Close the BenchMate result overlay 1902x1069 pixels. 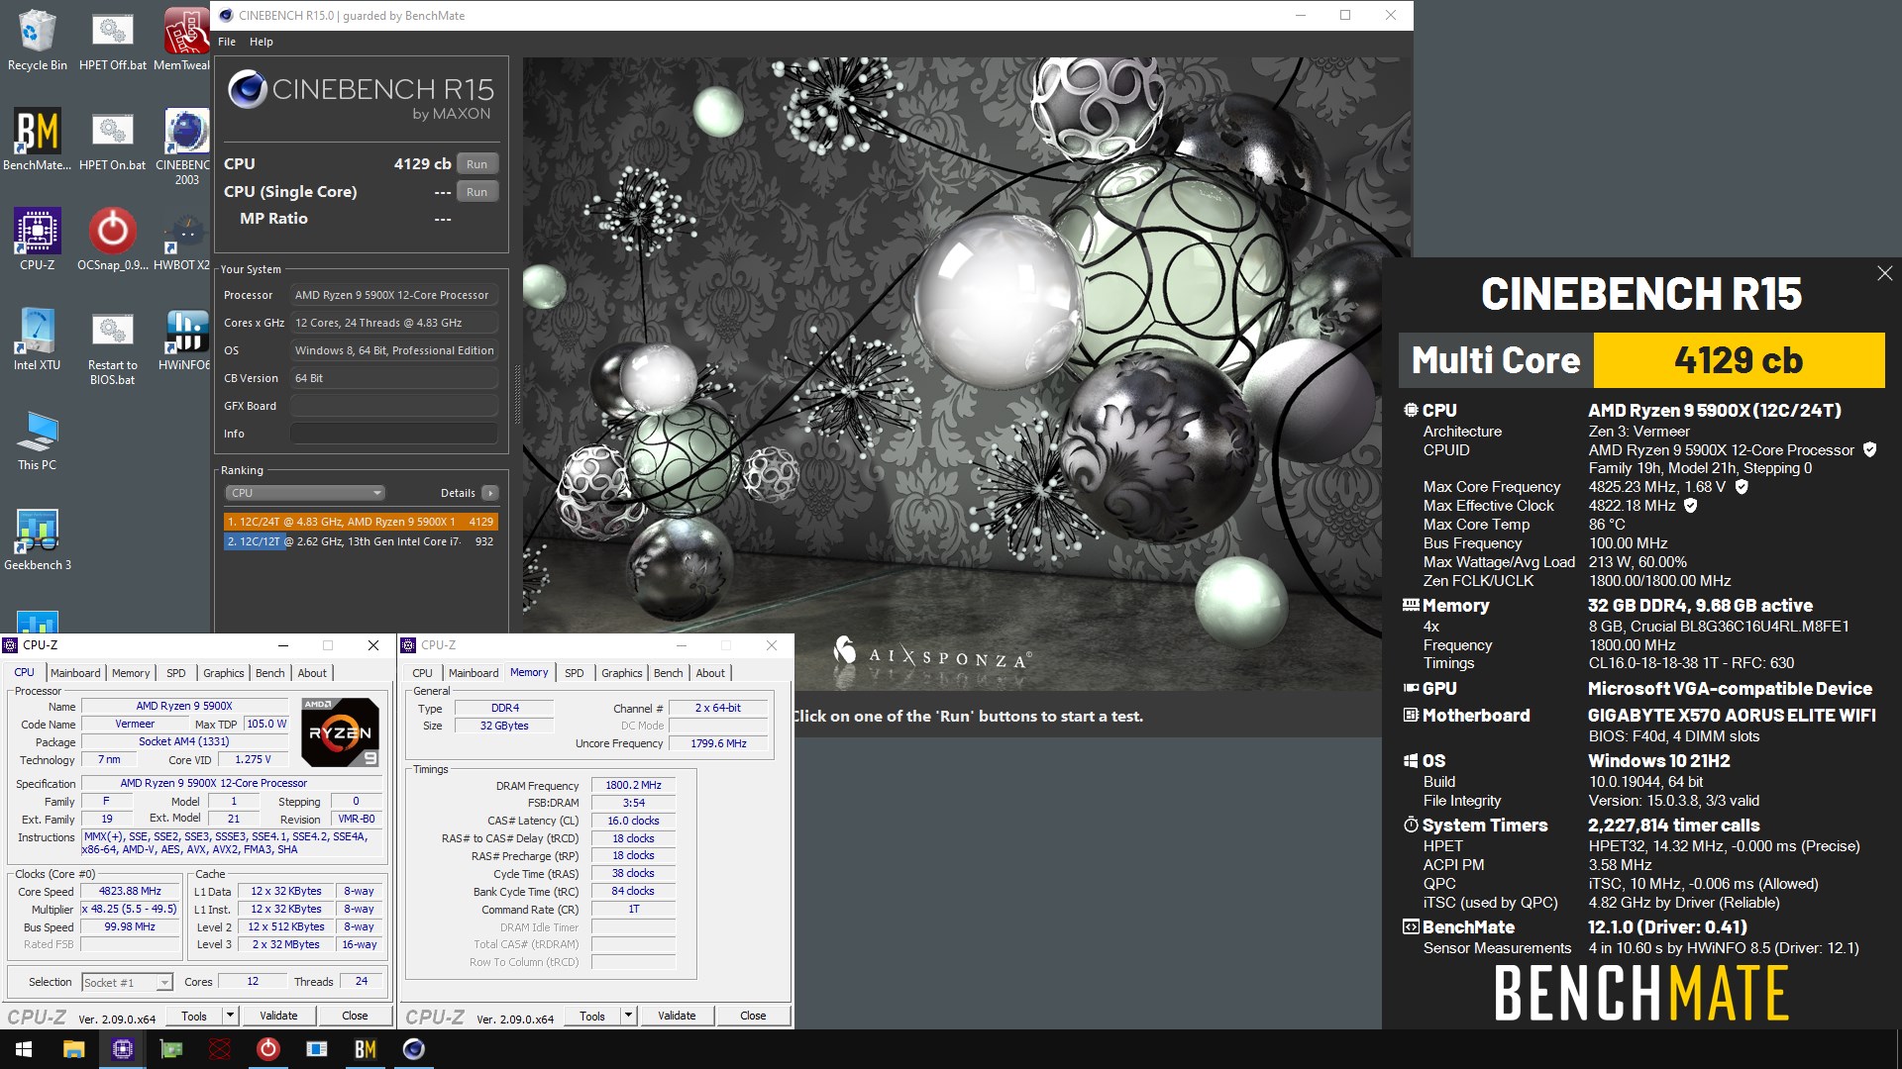coord(1884,273)
